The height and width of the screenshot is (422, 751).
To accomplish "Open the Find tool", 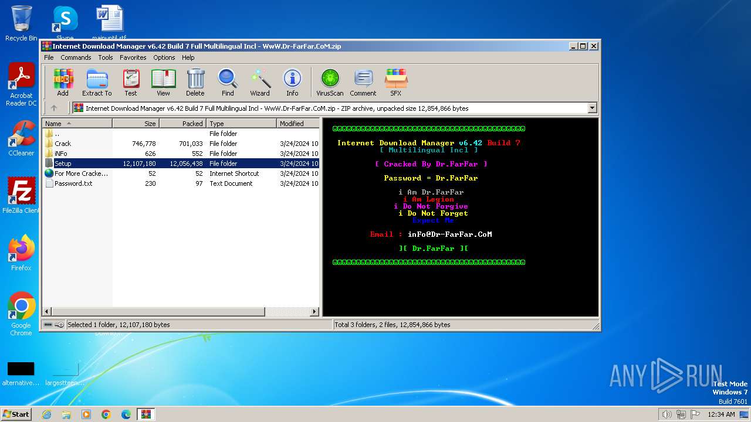I will (x=228, y=82).
